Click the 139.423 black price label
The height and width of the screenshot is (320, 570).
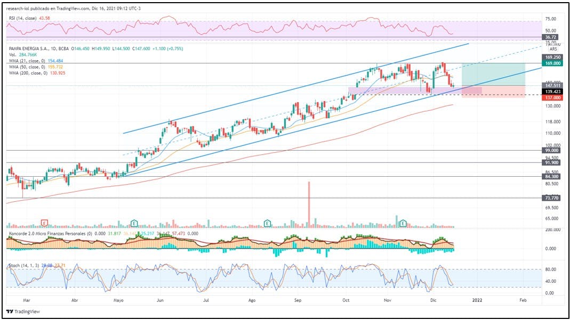(552, 92)
